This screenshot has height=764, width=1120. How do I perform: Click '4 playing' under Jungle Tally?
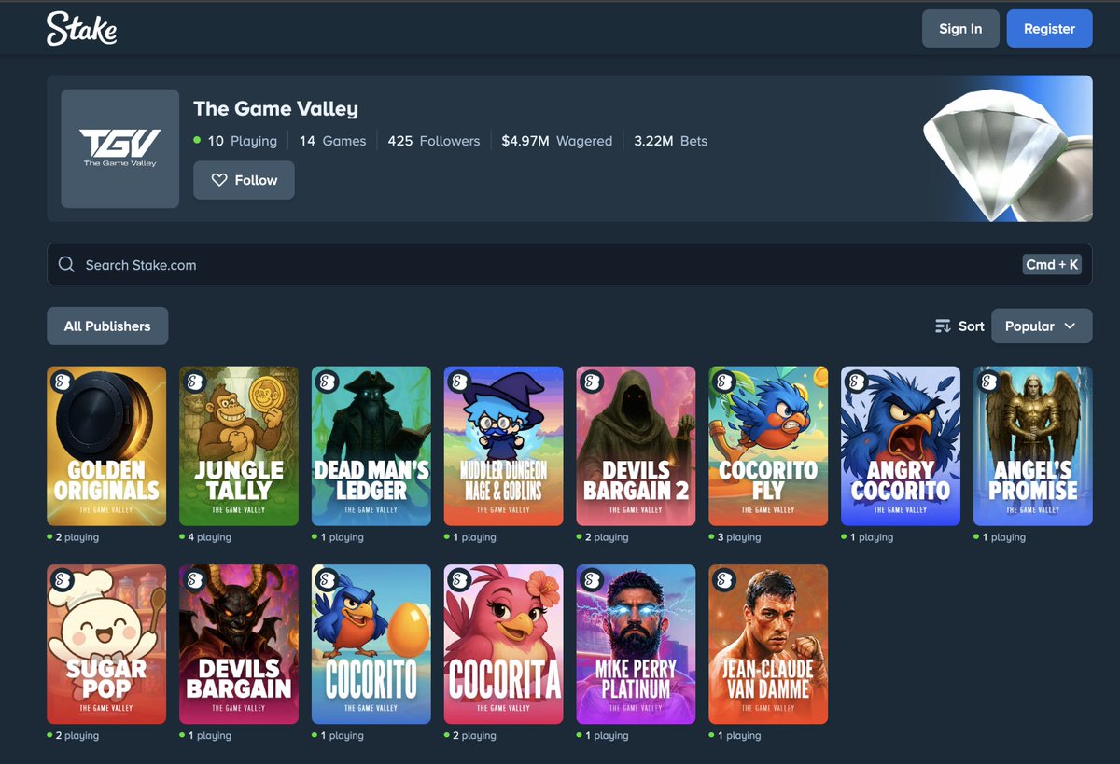pyautogui.click(x=205, y=537)
